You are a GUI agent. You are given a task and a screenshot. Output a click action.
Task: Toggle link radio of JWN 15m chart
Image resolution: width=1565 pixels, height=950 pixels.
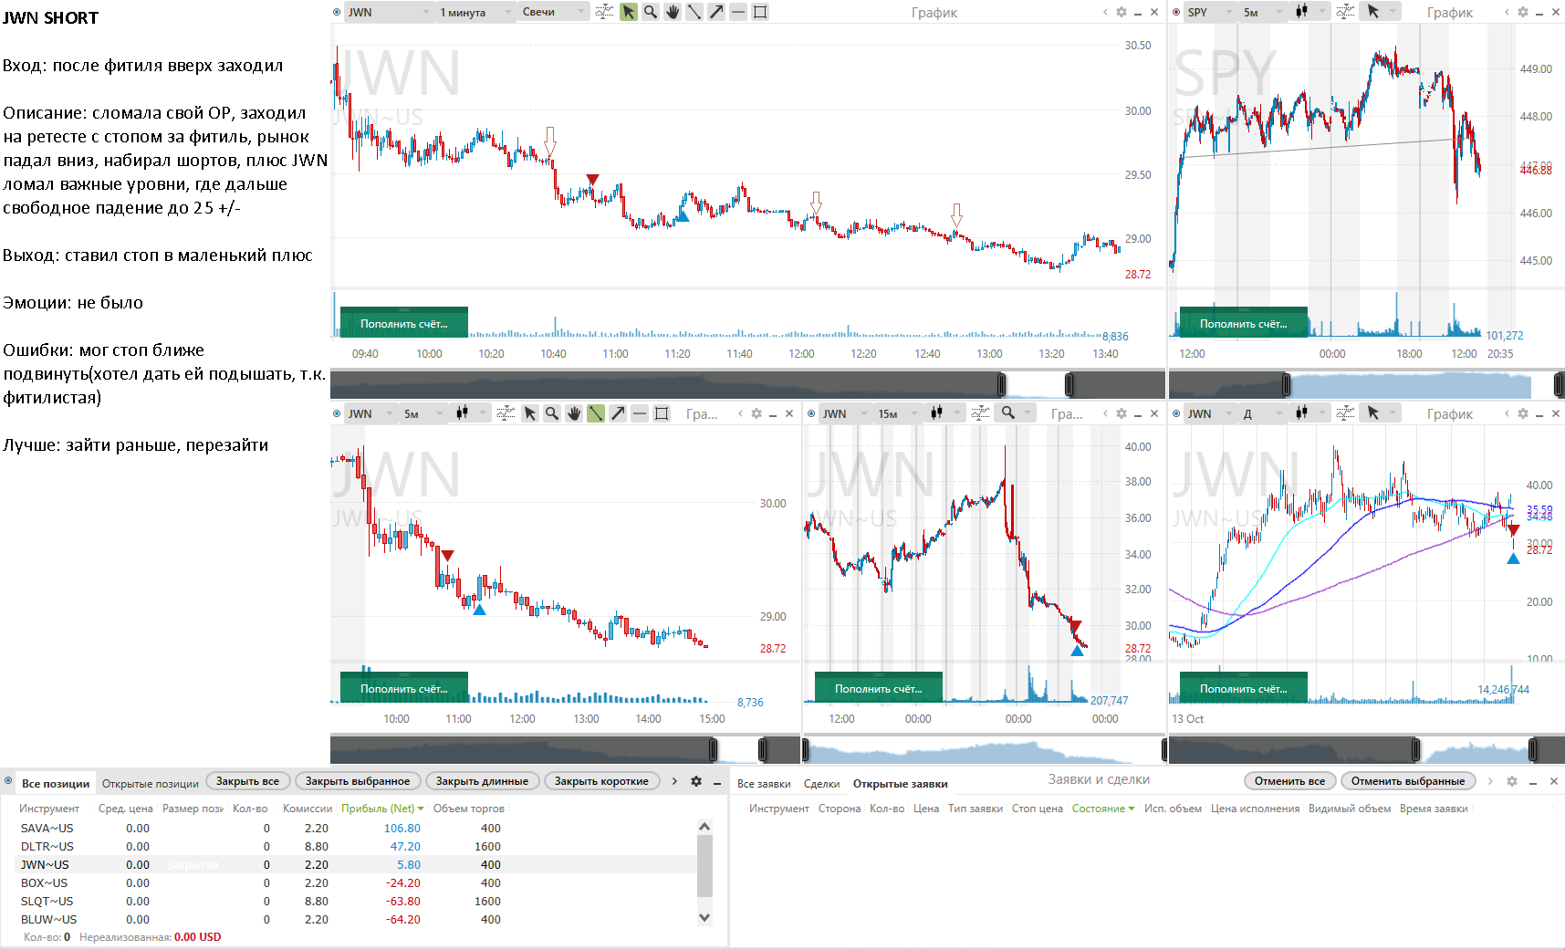click(811, 413)
